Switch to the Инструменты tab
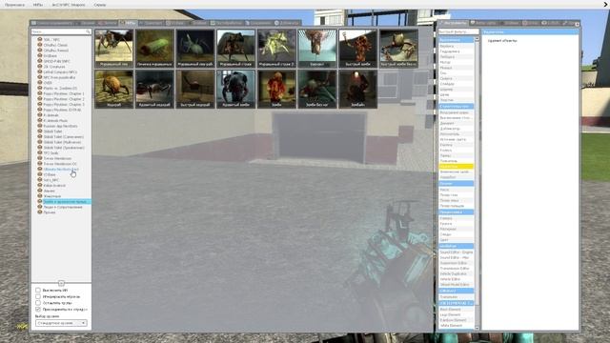Image resolution: width=610 pixels, height=343 pixels. click(453, 23)
